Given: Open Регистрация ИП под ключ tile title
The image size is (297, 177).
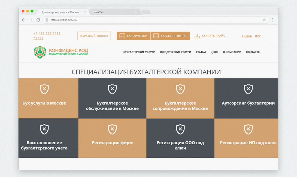Looking at the screenshot, I should tap(248, 143).
